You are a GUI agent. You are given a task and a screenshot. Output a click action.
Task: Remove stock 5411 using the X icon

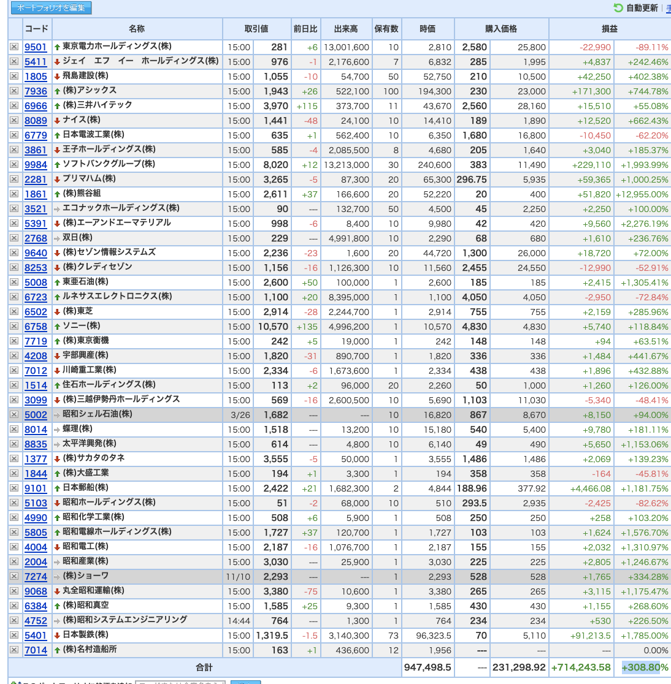point(14,61)
